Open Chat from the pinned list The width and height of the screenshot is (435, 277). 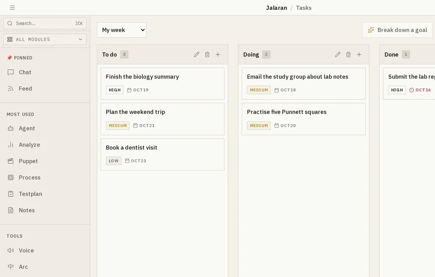click(45, 72)
